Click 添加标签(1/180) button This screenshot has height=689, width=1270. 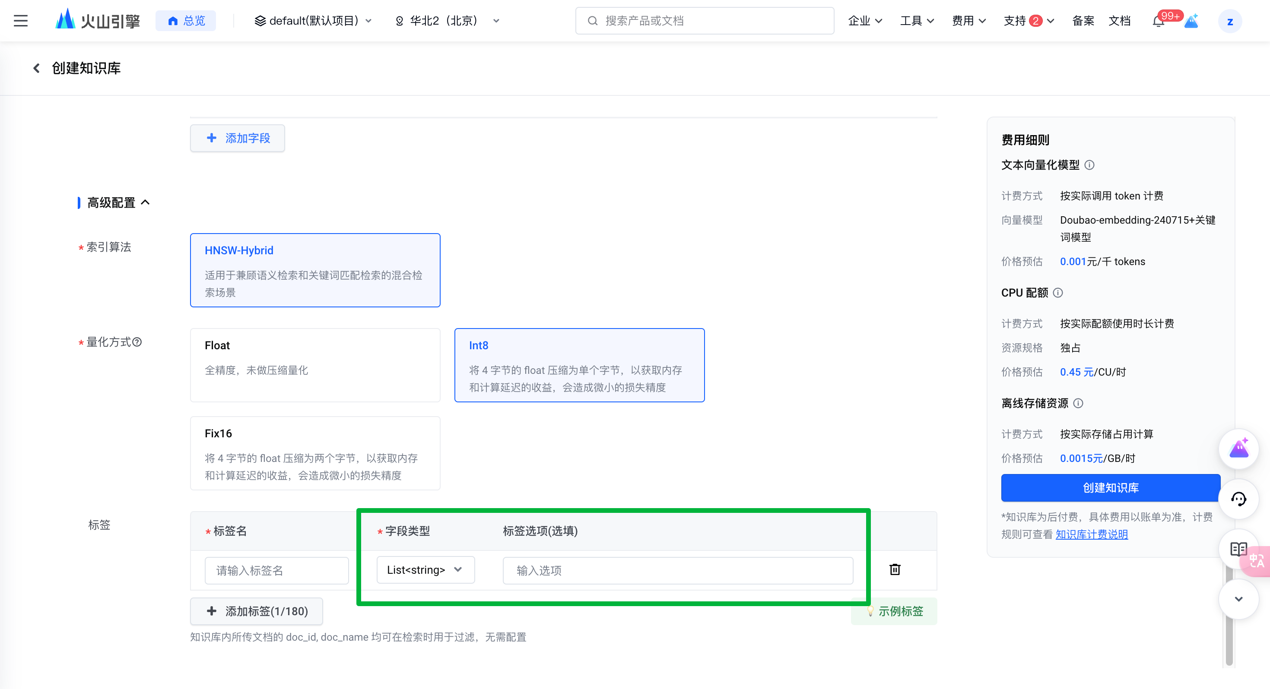tap(256, 611)
